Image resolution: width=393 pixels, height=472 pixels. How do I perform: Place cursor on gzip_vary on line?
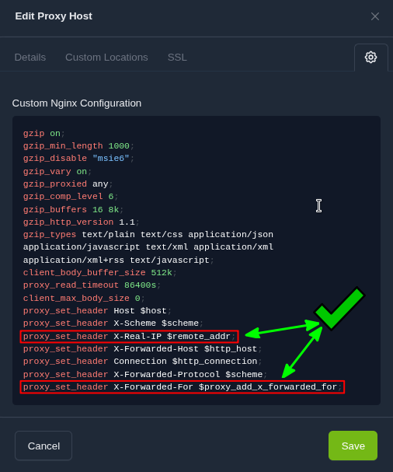coord(57,172)
